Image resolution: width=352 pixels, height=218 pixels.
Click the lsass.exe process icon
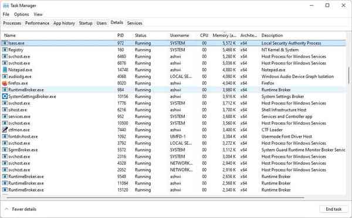(5, 43)
